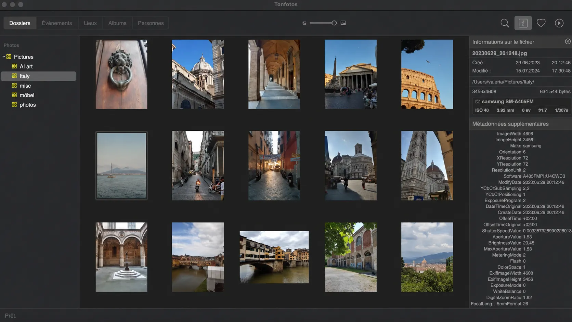572x322 pixels.
Task: Click the 3456x4608 dimensions text
Action: pyautogui.click(x=484, y=91)
